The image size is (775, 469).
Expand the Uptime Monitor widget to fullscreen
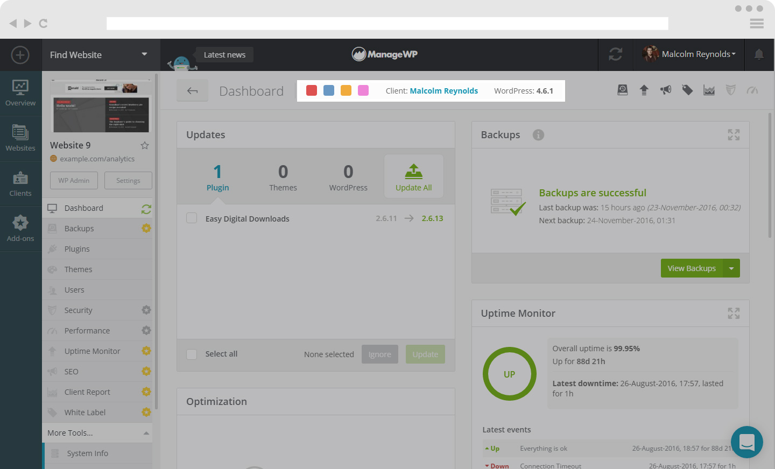tap(734, 314)
